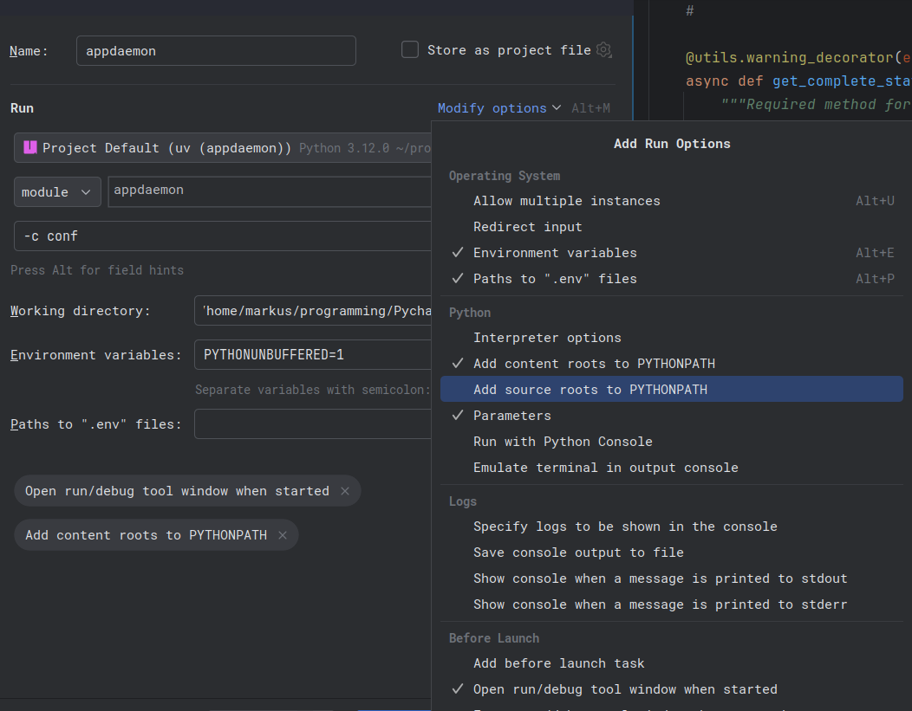The height and width of the screenshot is (711, 912).
Task: Click the Paths to ".env" files field
Action: (313, 424)
